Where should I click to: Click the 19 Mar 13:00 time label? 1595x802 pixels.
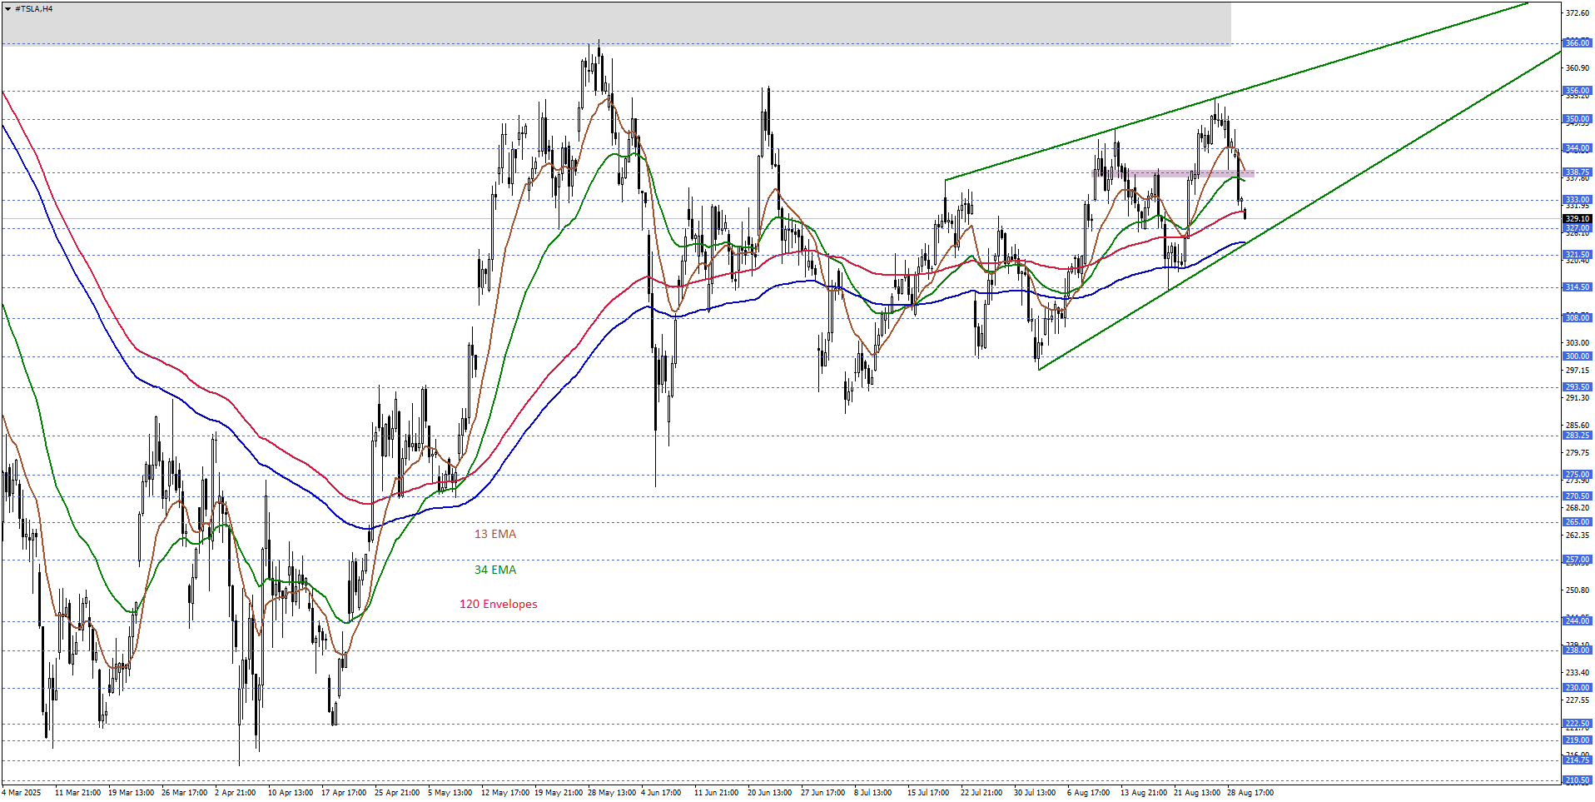tap(131, 793)
